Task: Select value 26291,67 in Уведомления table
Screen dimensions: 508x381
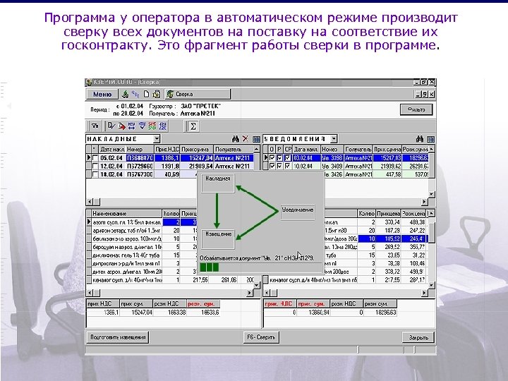Action: click(416, 166)
